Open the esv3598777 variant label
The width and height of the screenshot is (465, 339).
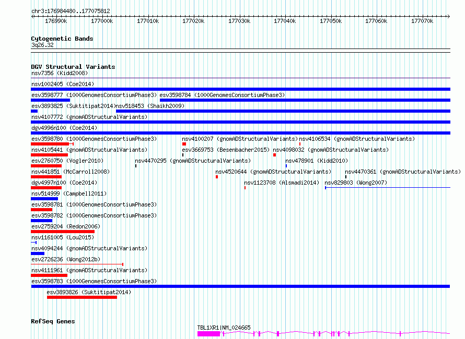click(x=94, y=95)
